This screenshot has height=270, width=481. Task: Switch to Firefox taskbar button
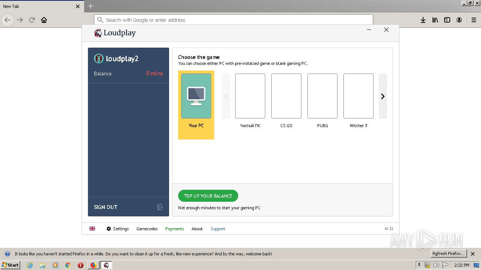[x=94, y=265]
